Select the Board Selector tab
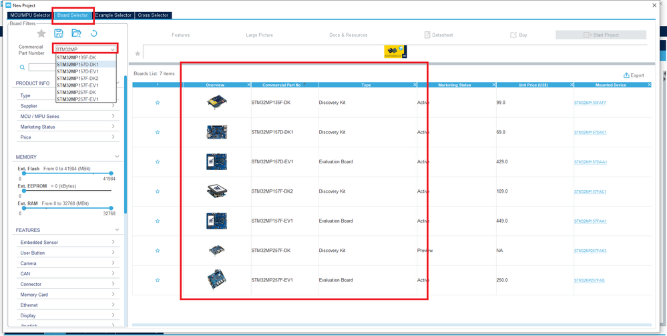 point(73,15)
